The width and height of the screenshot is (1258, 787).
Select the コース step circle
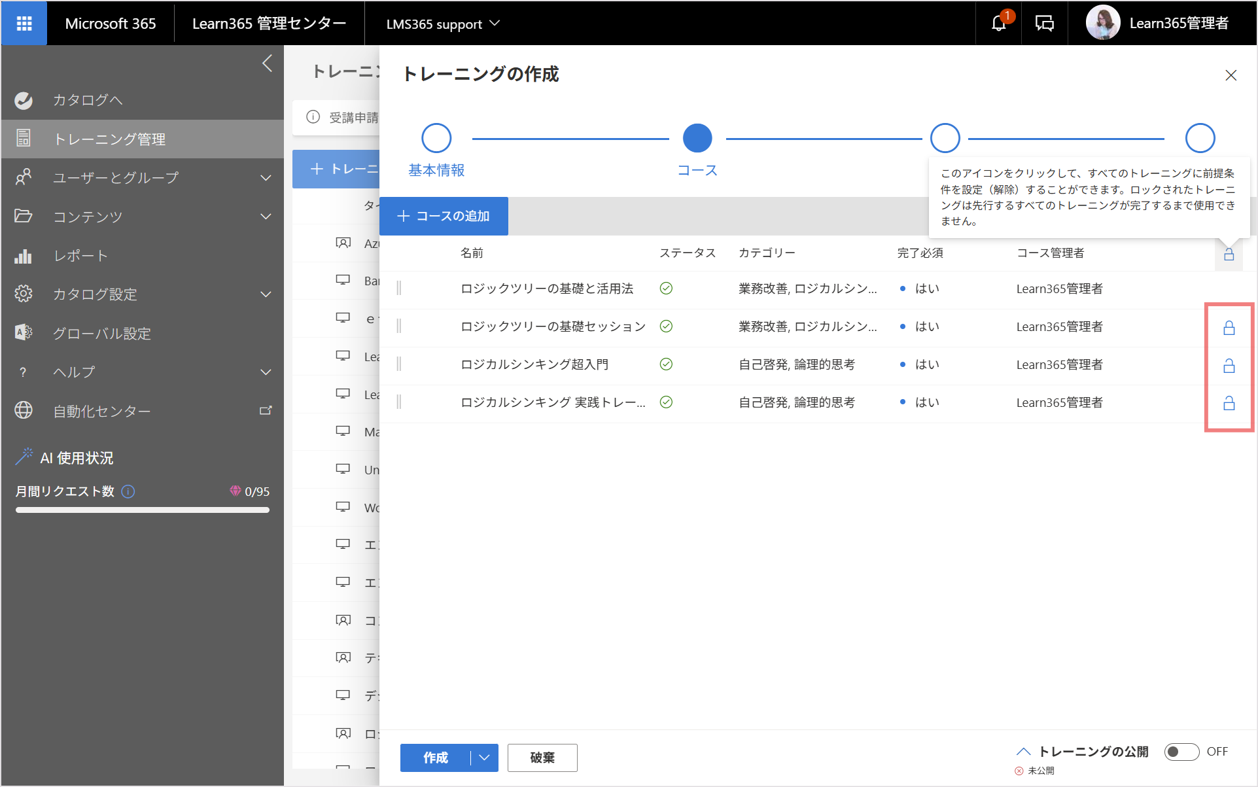697,138
